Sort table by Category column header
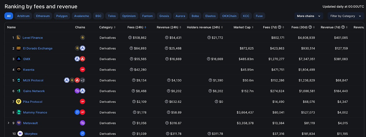The height and width of the screenshot is (137, 366). click(x=107, y=27)
